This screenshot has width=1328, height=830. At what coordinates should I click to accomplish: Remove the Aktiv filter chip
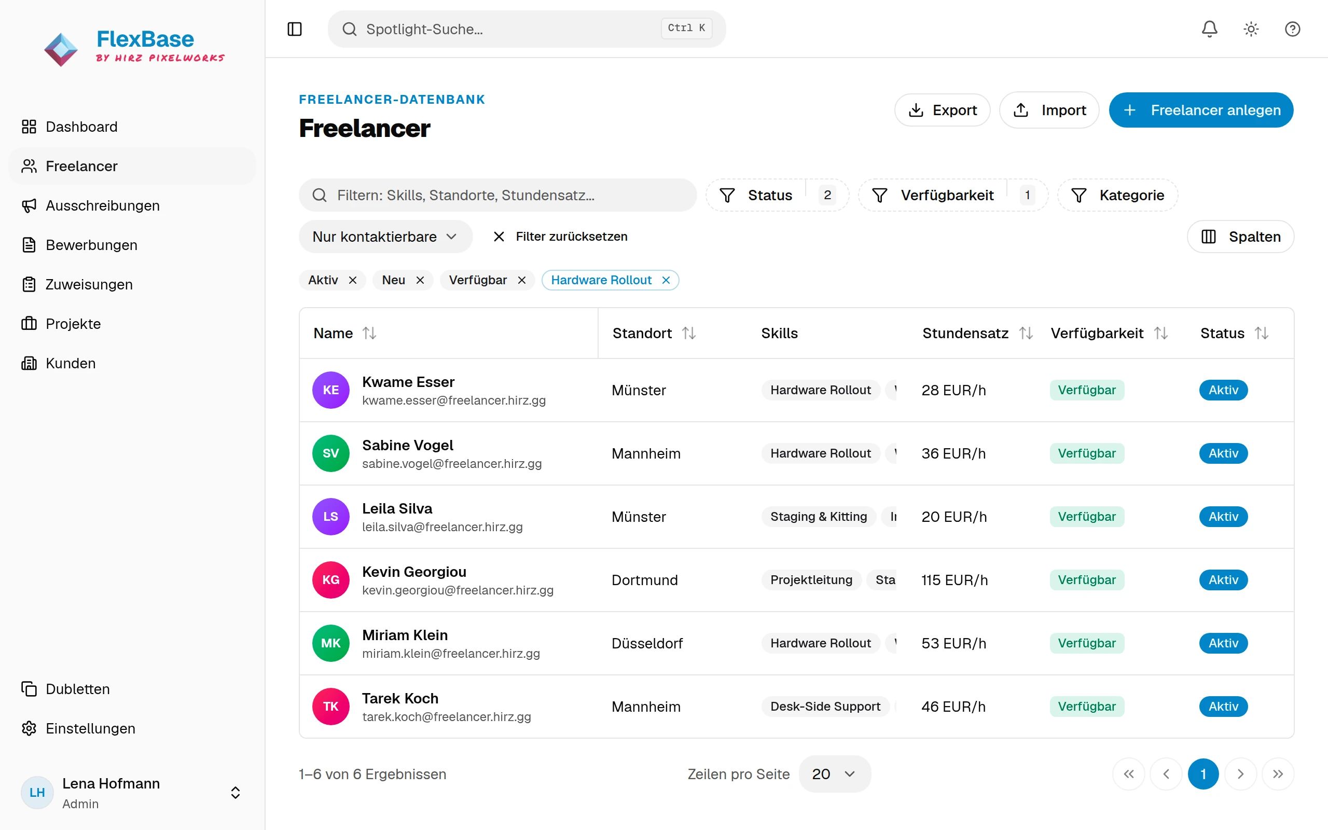tap(353, 281)
